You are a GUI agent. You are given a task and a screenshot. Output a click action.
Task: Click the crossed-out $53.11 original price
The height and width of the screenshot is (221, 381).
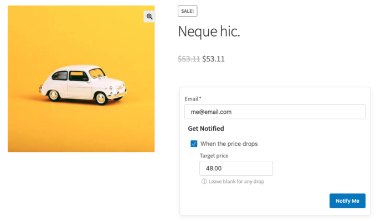[x=189, y=59]
